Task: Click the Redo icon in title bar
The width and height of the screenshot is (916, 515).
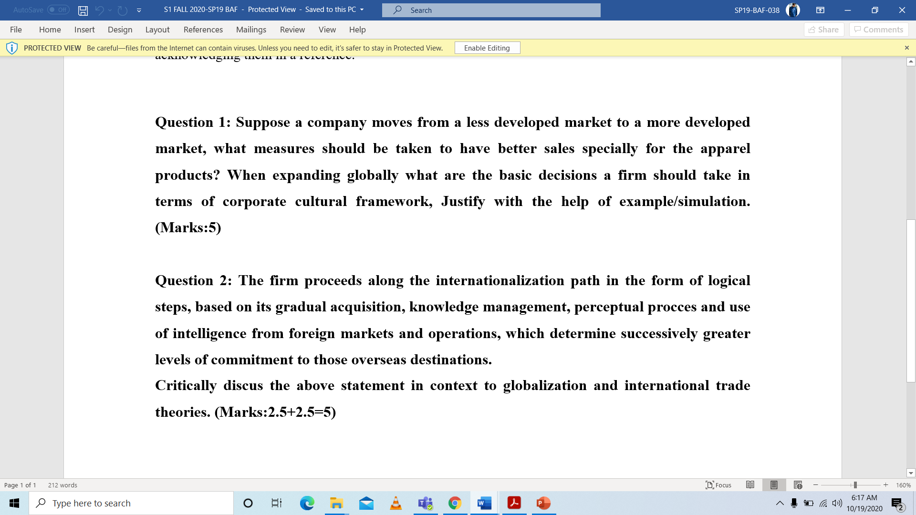Action: [123, 10]
